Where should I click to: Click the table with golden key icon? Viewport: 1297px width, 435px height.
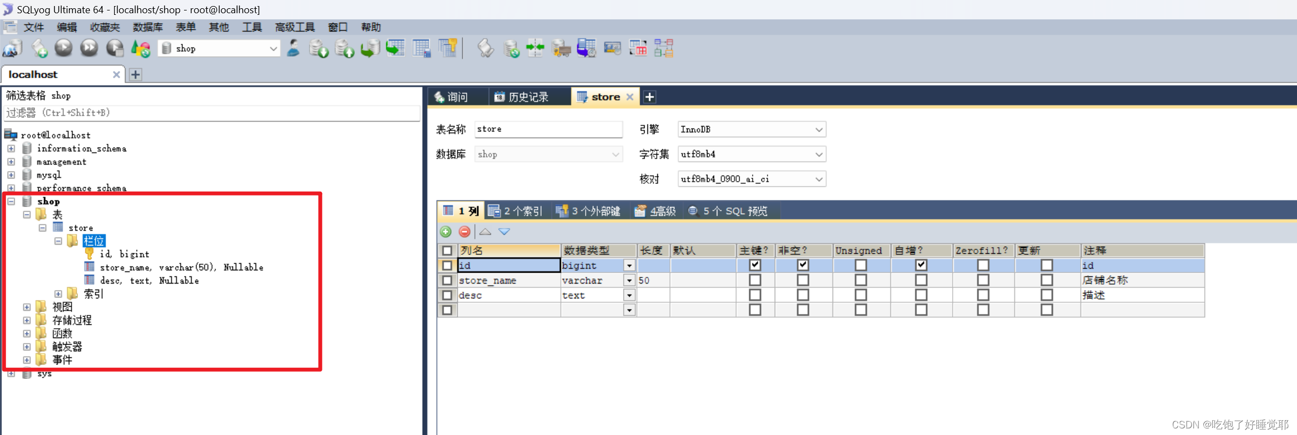(447, 48)
